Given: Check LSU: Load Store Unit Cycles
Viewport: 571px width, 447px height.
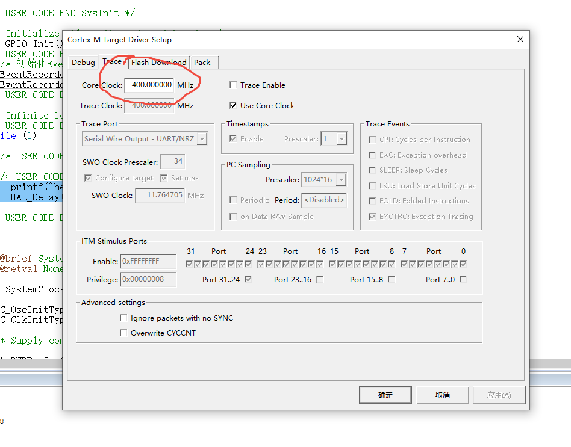Looking at the screenshot, I should (372, 186).
